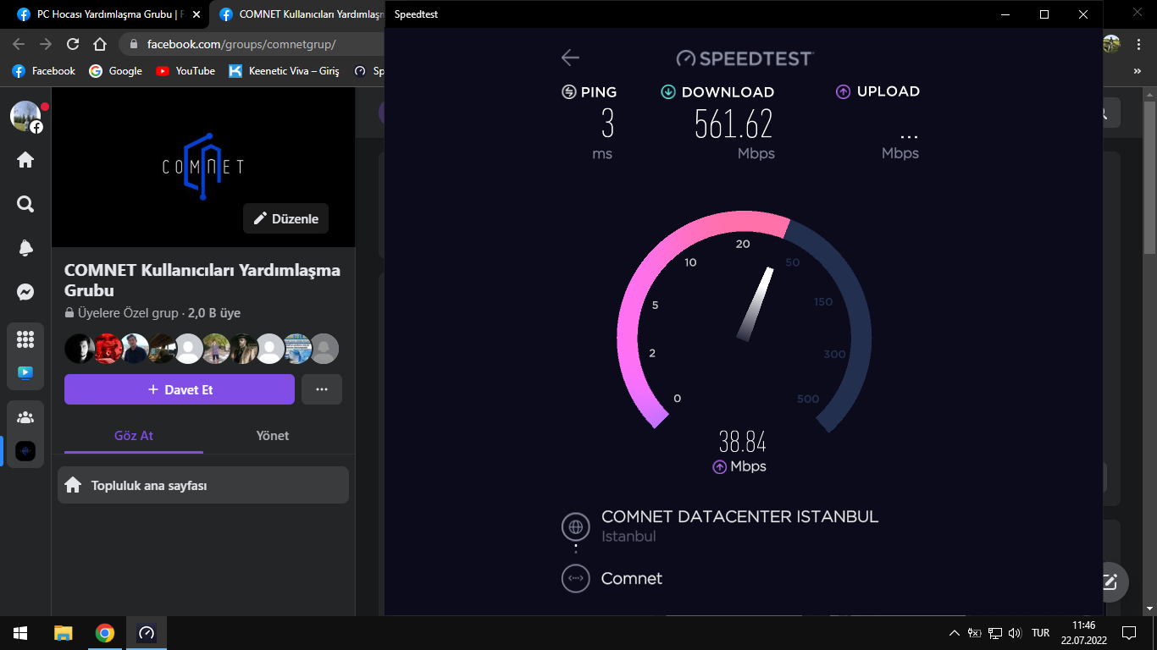Open Groups icon in Facebook sidebar
The height and width of the screenshot is (650, 1157).
25,417
